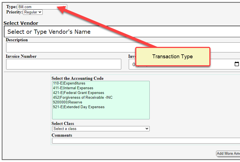The image size is (240, 162).
Task: Select 421-E|Federal Grant Expenses code
Action: click(78, 93)
